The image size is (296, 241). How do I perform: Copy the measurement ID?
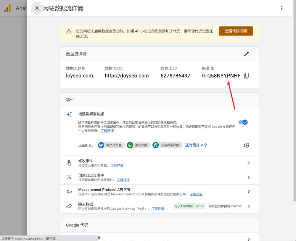pos(247,76)
